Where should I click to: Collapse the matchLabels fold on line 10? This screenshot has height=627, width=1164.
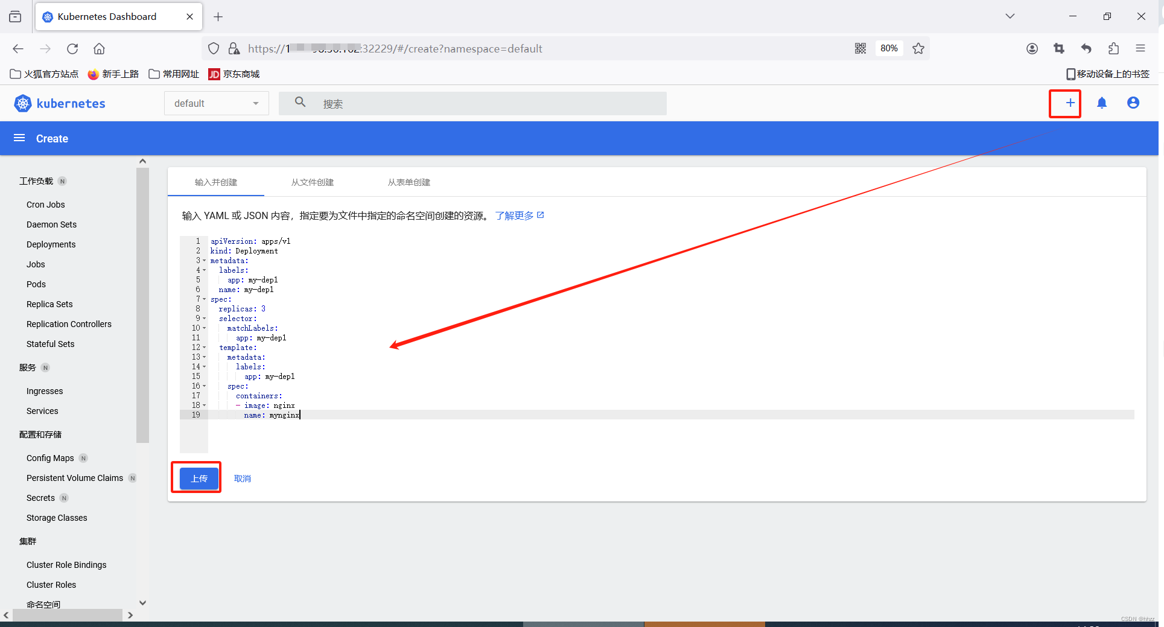pos(204,328)
